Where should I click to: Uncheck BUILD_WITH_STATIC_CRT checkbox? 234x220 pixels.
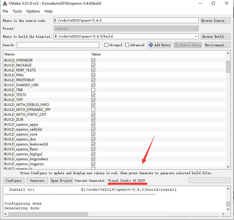tap(93, 114)
